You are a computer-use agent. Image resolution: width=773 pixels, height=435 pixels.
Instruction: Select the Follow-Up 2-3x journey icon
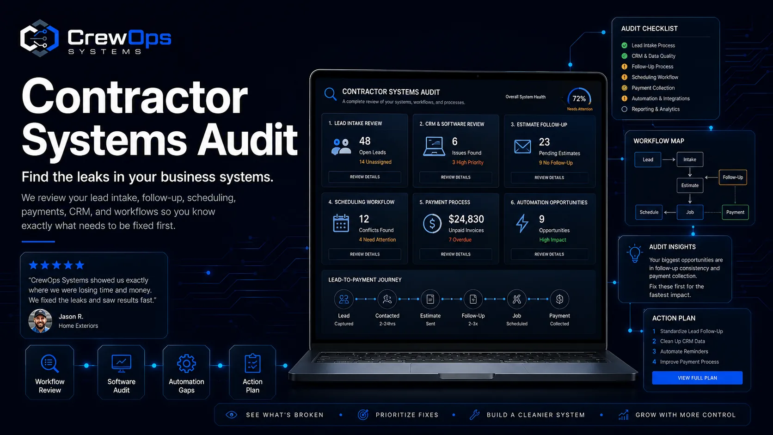473,299
